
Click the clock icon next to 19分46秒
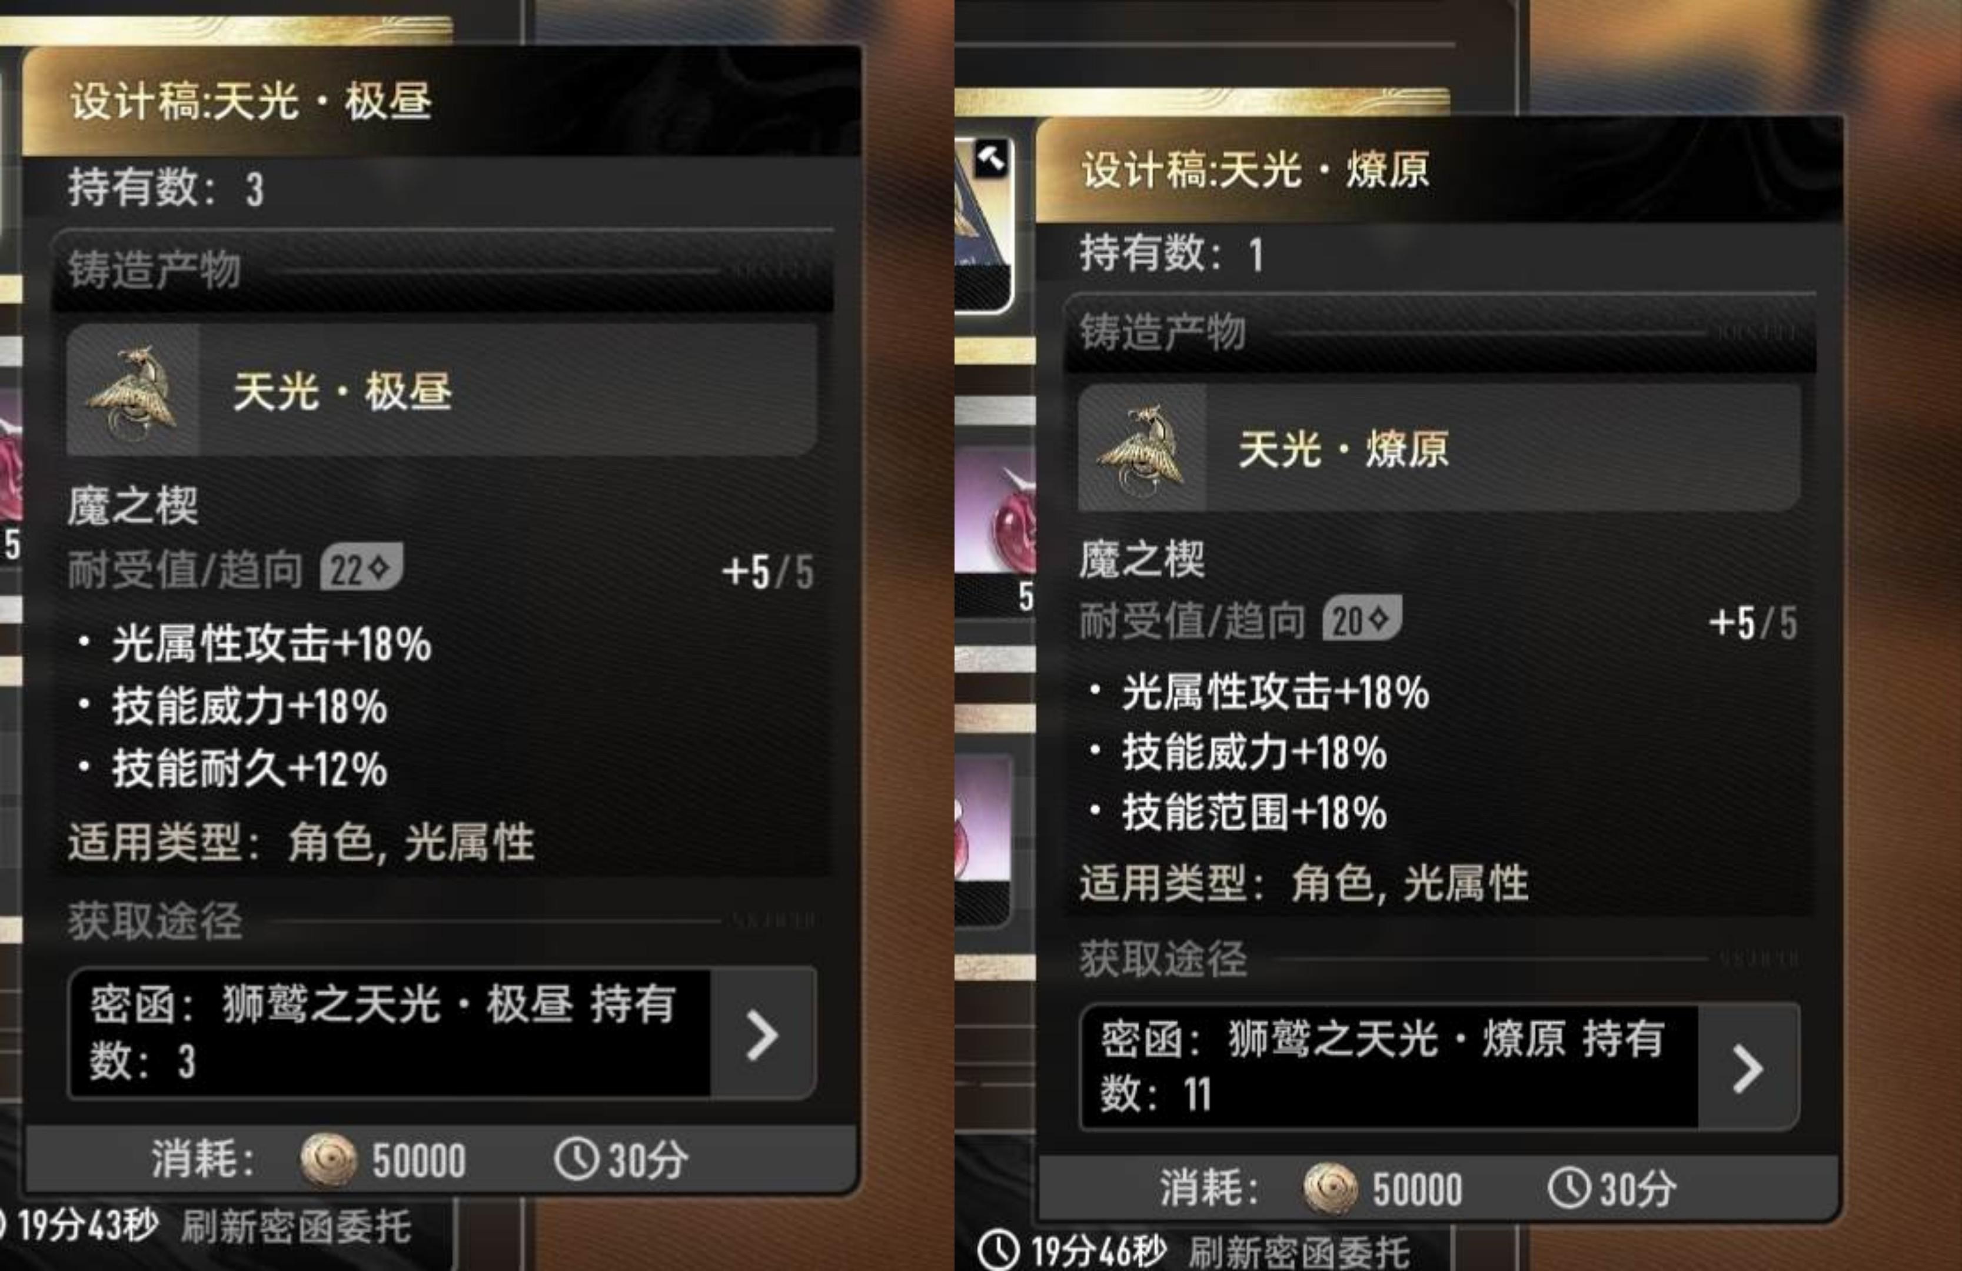[998, 1251]
